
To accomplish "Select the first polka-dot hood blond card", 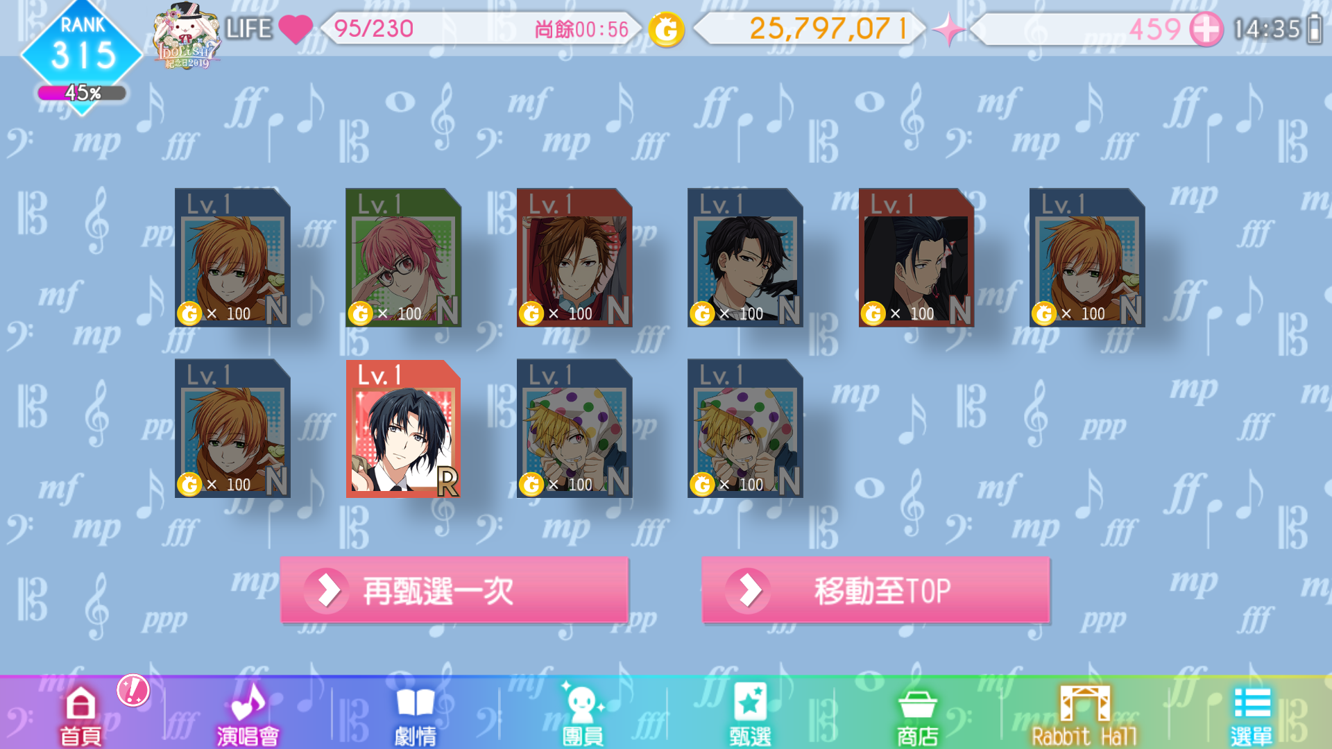I will click(x=574, y=428).
